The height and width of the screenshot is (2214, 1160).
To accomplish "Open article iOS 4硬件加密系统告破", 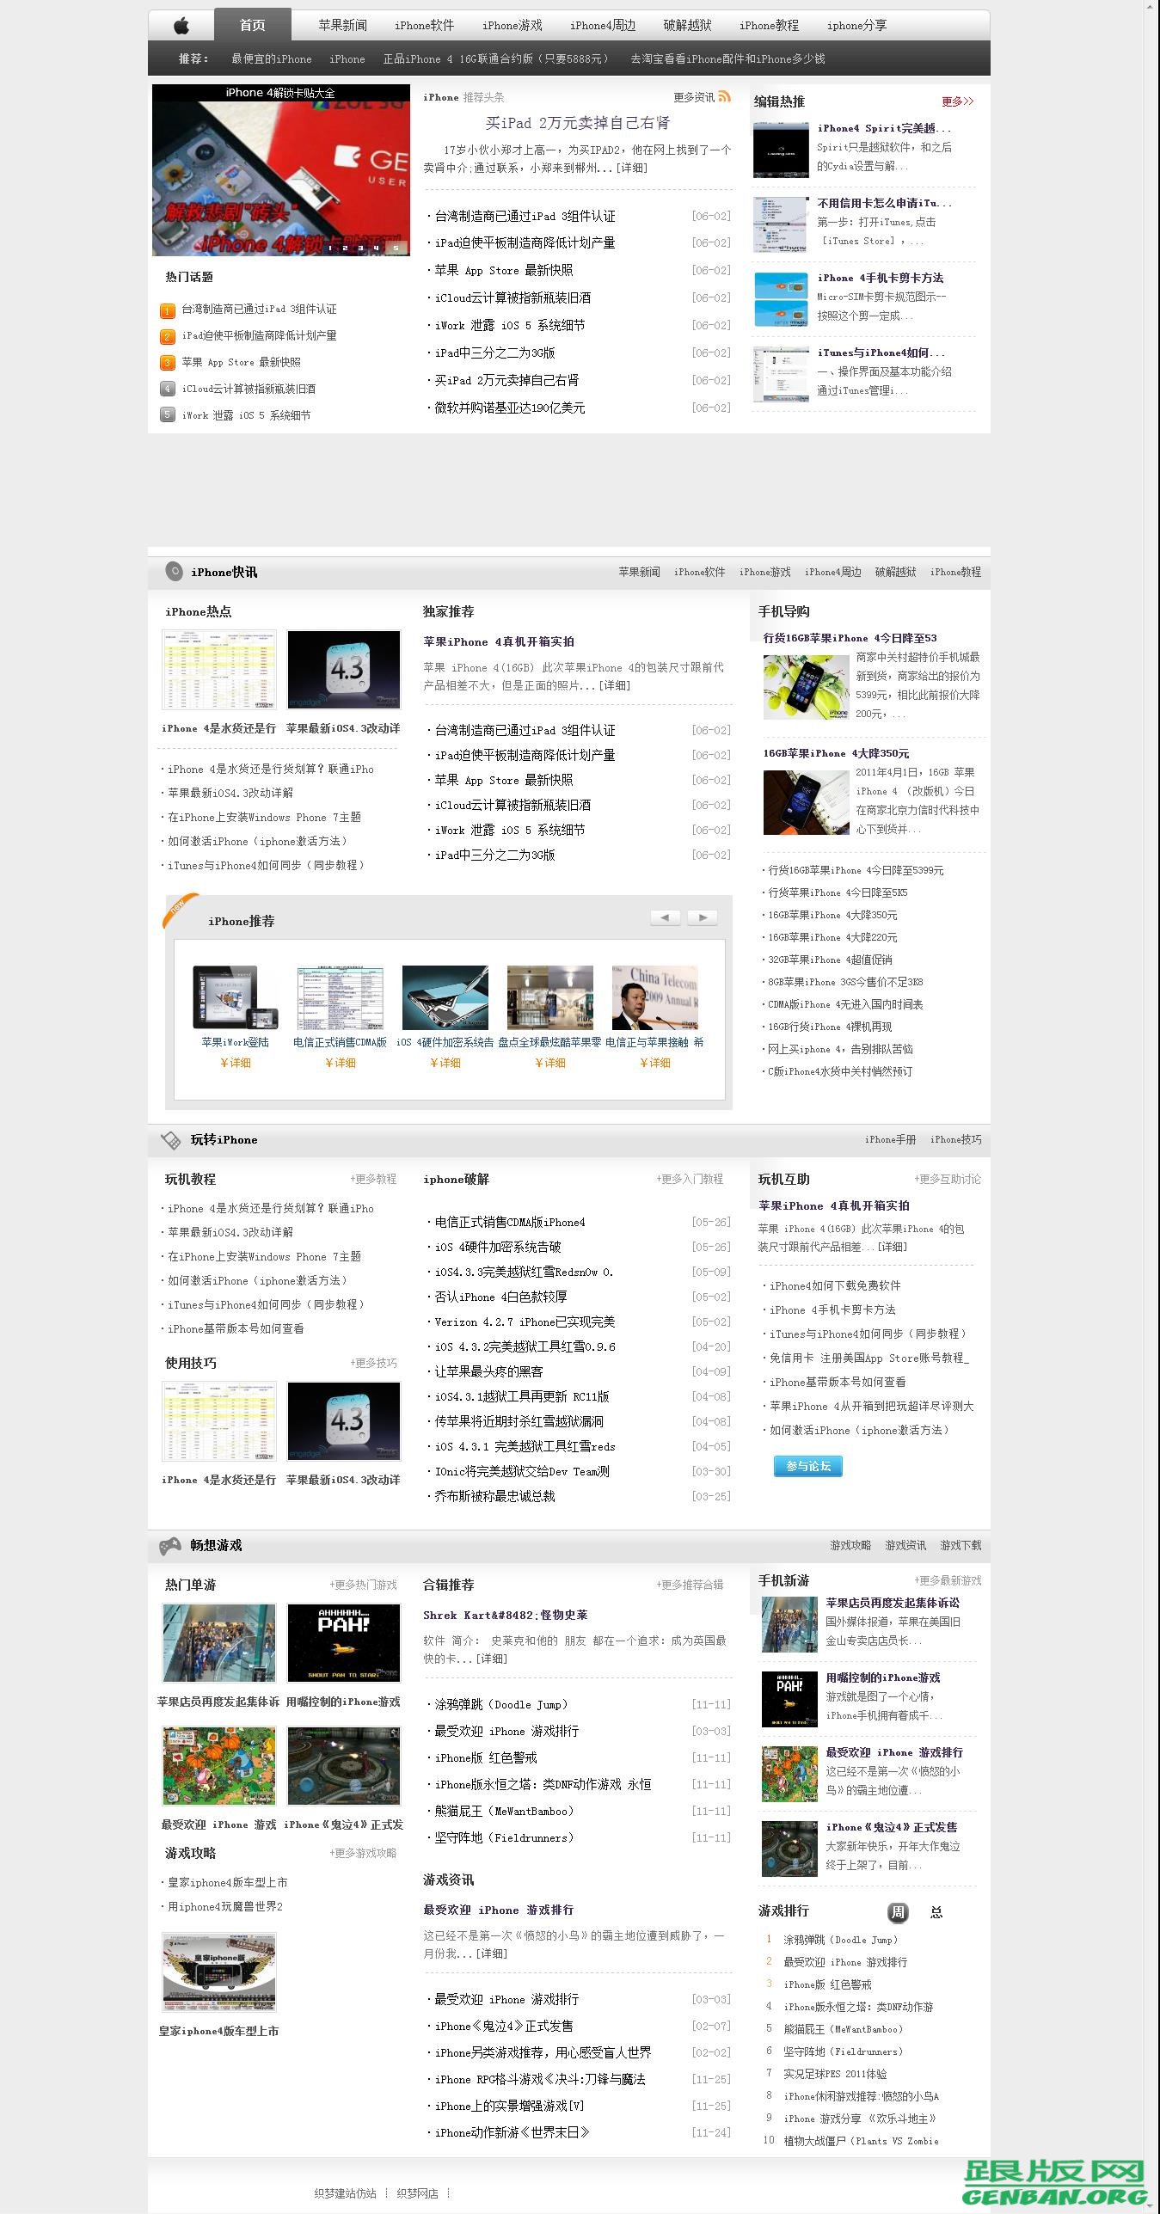I will 498,1247.
